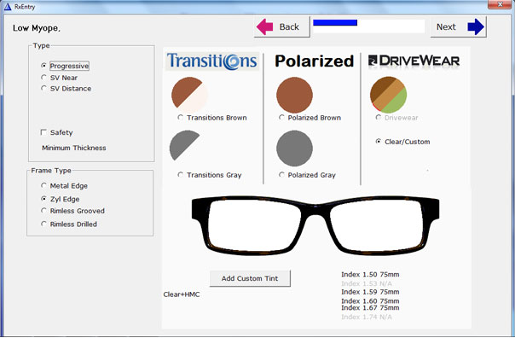The width and height of the screenshot is (515, 338).
Task: Close the RxEntry window
Action: [x=500, y=4]
